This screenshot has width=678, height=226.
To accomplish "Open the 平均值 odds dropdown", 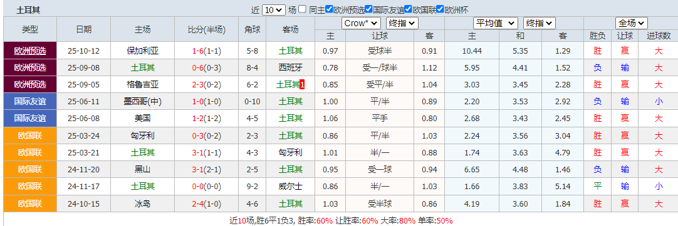I will (496, 23).
